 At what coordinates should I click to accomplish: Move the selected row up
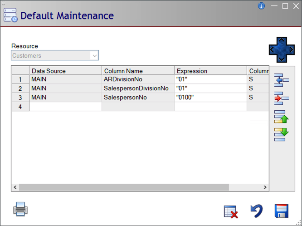(282, 117)
